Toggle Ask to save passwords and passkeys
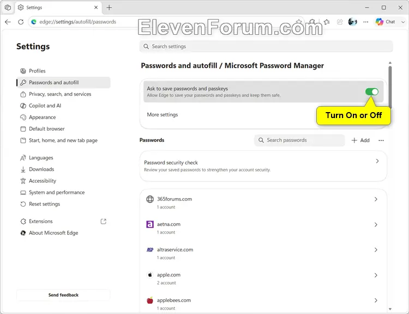Viewport: 409px width, 314px height. pos(372,91)
